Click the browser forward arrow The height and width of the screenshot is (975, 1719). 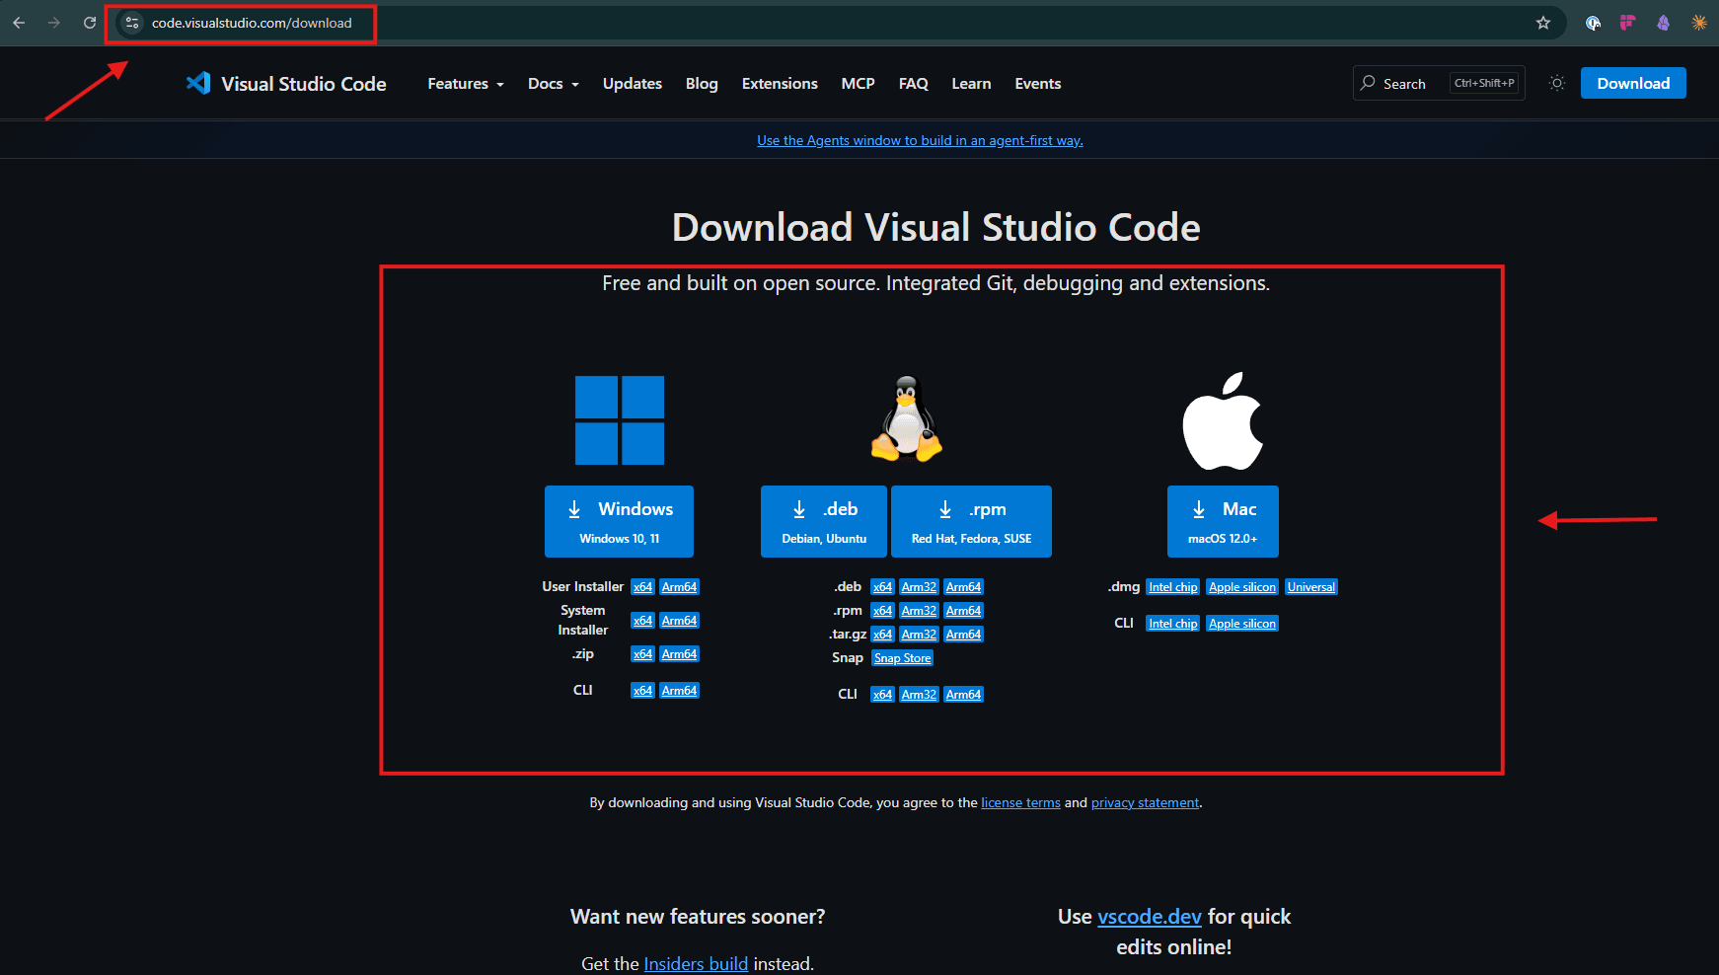pos(54,23)
